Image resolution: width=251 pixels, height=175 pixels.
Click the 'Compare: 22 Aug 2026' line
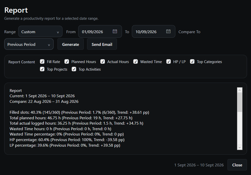click(x=44, y=102)
